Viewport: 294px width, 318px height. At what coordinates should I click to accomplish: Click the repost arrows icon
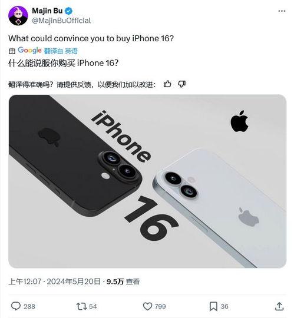point(81,306)
